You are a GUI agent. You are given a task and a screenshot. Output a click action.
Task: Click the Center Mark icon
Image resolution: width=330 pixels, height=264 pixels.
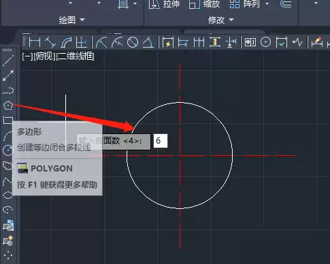pyautogui.click(x=265, y=42)
